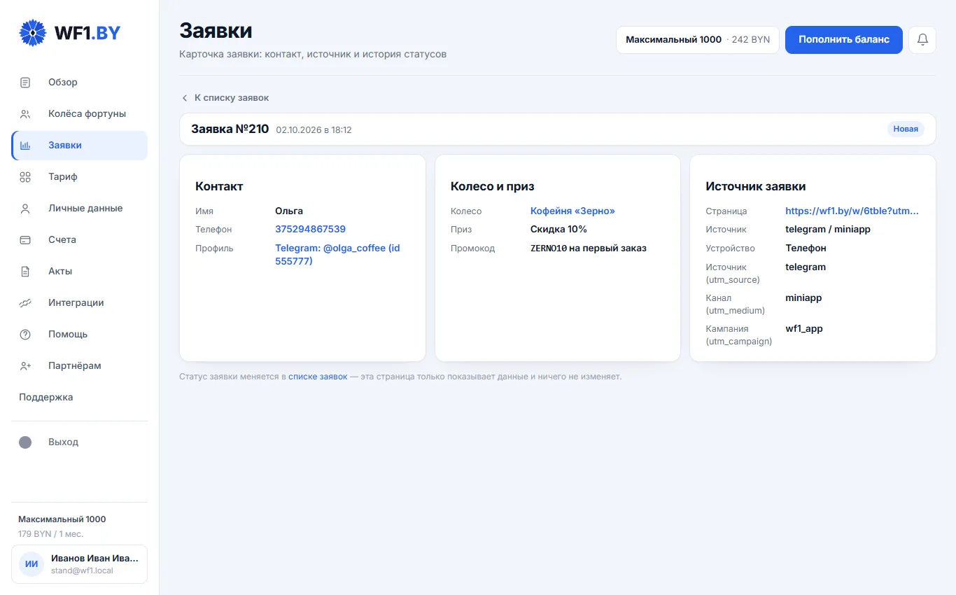Click 179 BYN / 1 мес. plan text
The image size is (956, 595).
pyautogui.click(x=50, y=534)
